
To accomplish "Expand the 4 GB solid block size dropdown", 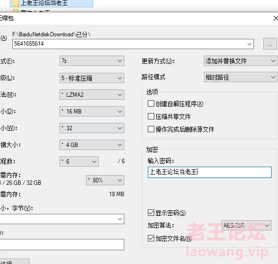I will click(92, 145).
